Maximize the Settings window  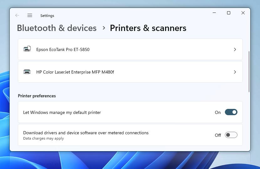pos(229,13)
